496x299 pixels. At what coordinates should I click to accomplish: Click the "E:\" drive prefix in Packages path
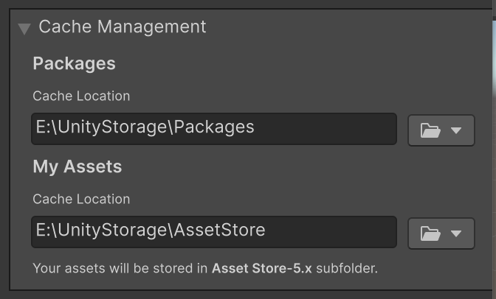[x=44, y=127]
